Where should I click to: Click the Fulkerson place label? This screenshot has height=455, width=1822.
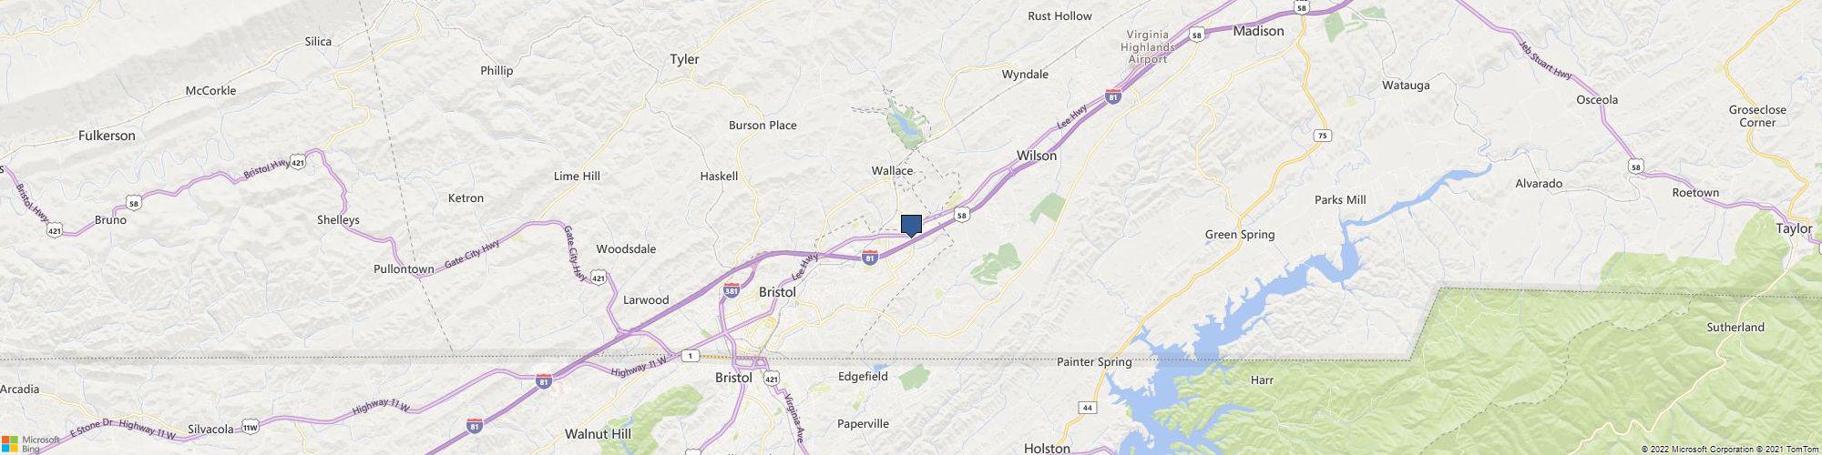tap(107, 136)
